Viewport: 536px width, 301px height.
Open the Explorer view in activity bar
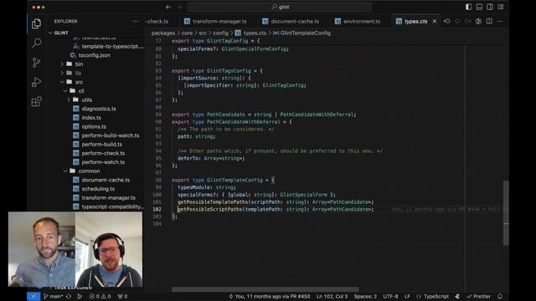tap(36, 23)
